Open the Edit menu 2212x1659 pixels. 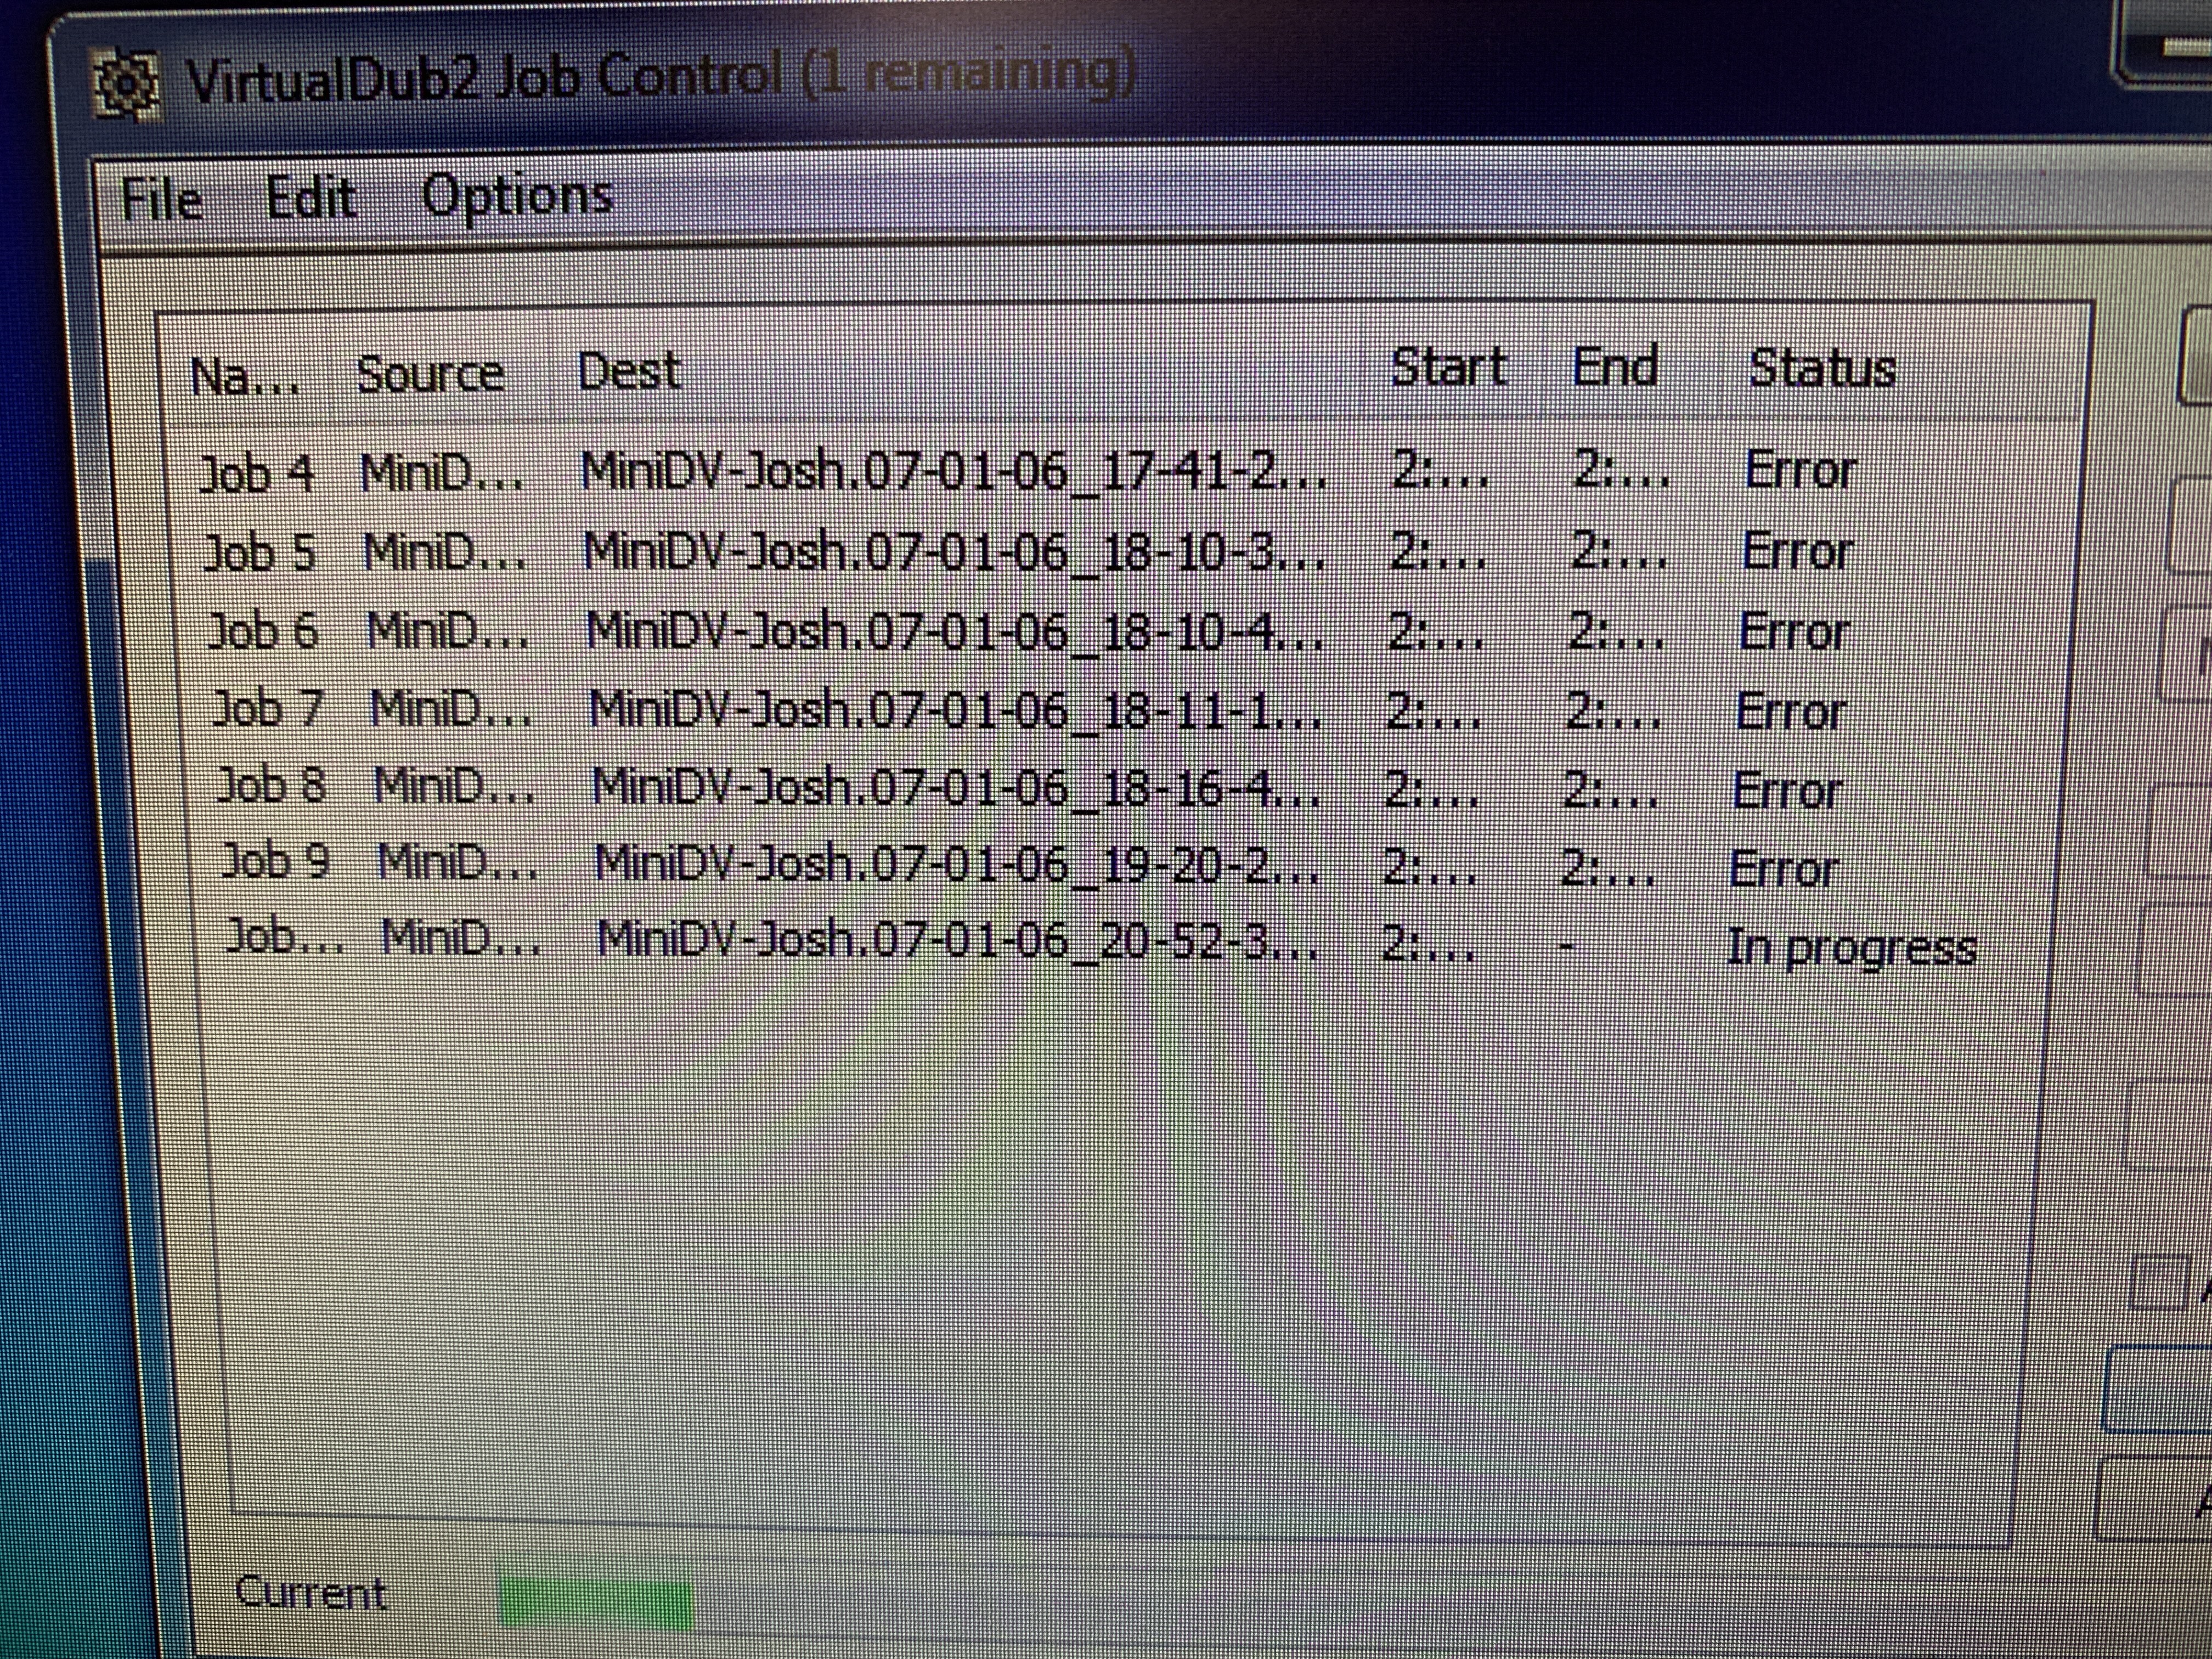(310, 196)
